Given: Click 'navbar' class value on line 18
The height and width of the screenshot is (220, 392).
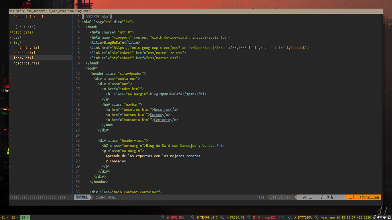Looking at the screenshot, I should click(133, 104).
